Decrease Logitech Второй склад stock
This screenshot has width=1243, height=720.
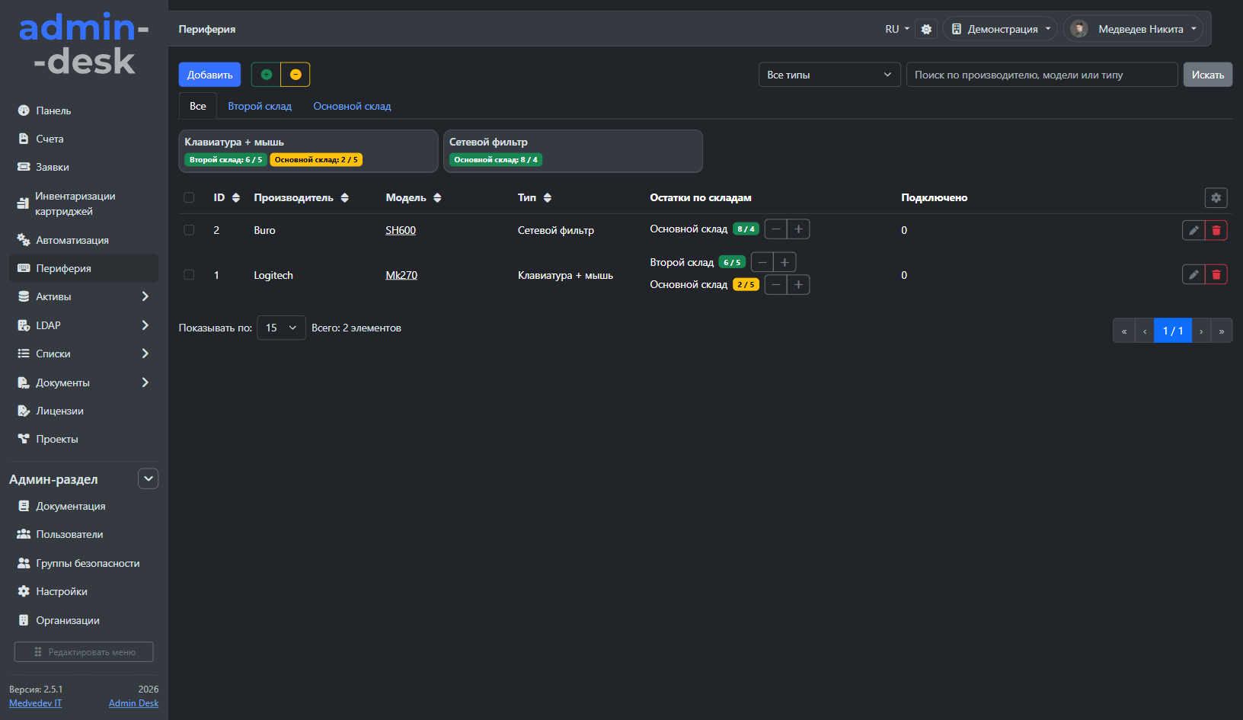tap(762, 263)
